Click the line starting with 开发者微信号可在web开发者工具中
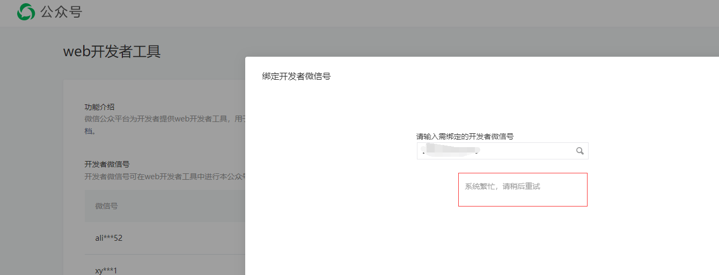 point(165,176)
